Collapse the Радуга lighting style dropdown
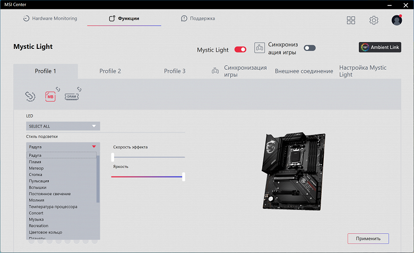This screenshot has width=414, height=253. [x=63, y=147]
